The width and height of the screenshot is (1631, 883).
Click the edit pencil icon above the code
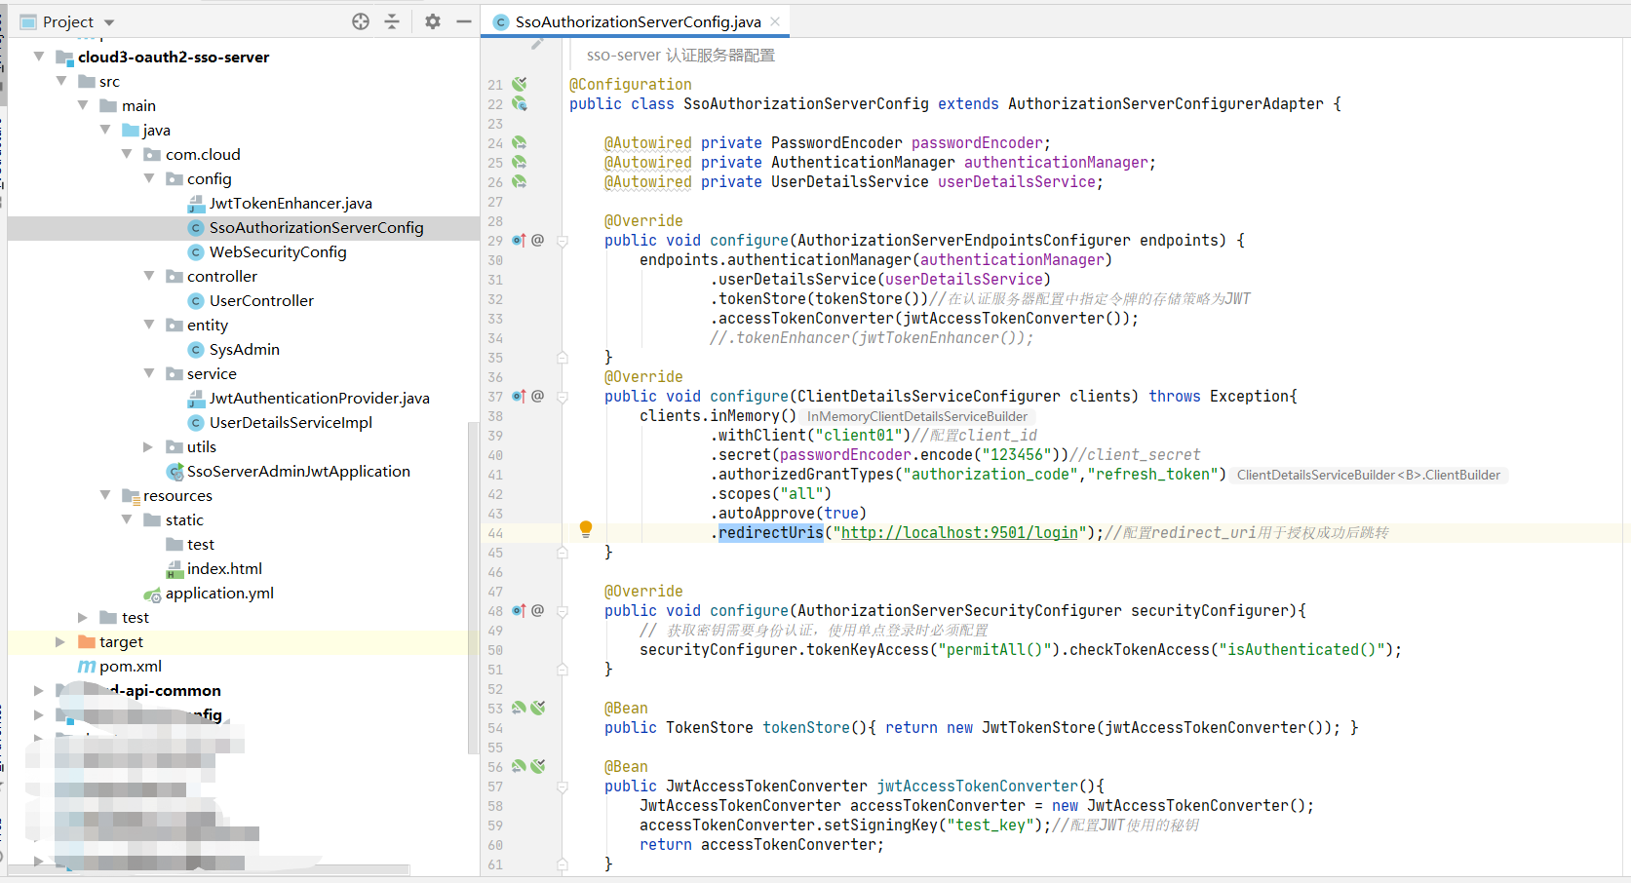(537, 44)
